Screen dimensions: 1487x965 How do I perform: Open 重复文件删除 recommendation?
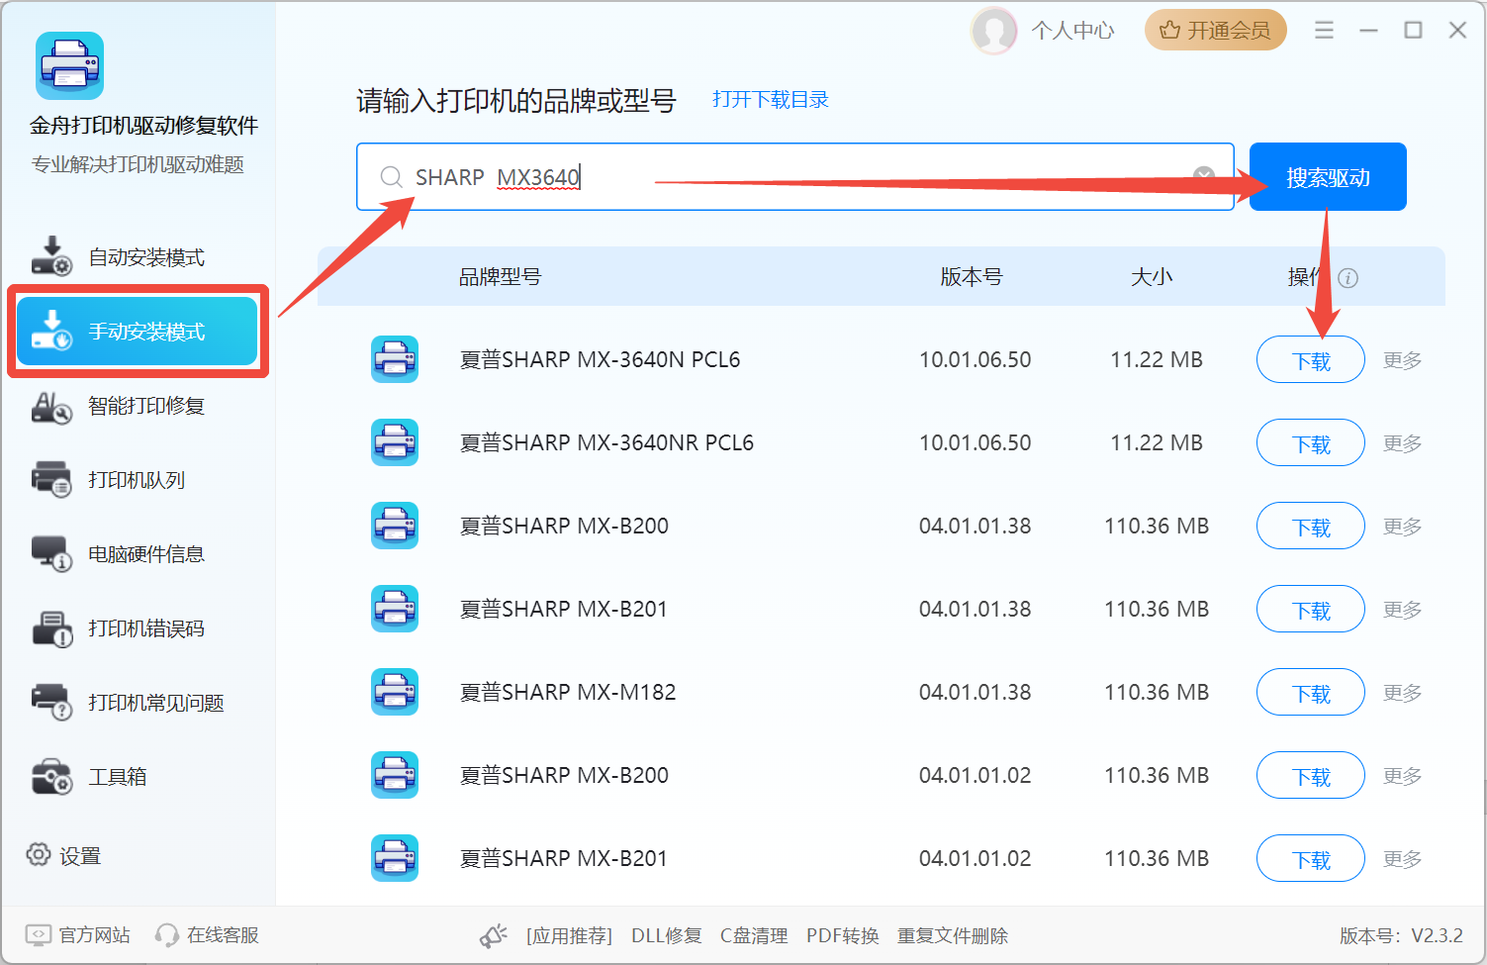(x=953, y=935)
